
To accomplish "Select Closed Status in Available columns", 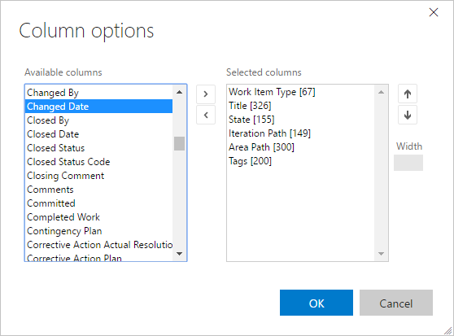I will pos(98,148).
